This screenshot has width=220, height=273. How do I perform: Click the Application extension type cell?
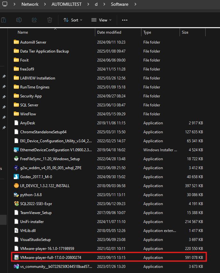[x=160, y=231]
